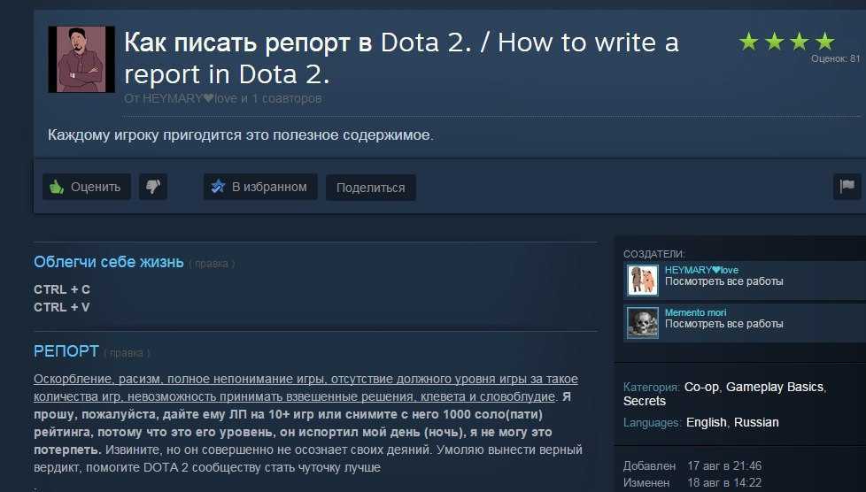This screenshot has width=866, height=492.
Task: Open the Поделиться share button
Action: [371, 188]
